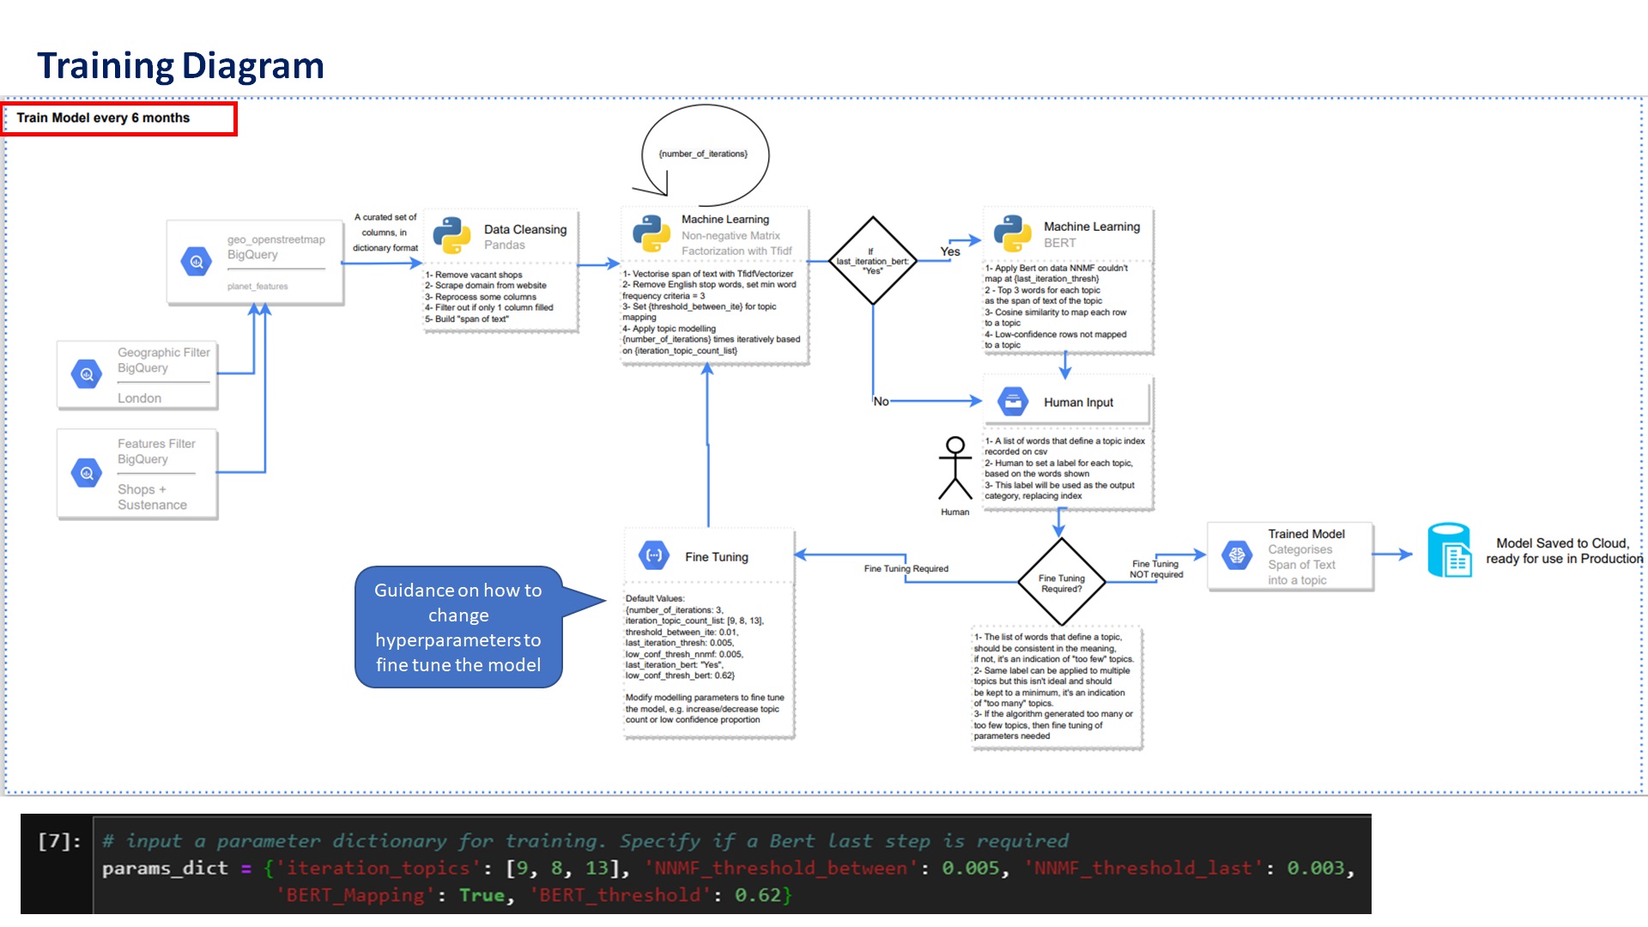Click the Geographic Filter BigQuery icon

(x=87, y=374)
